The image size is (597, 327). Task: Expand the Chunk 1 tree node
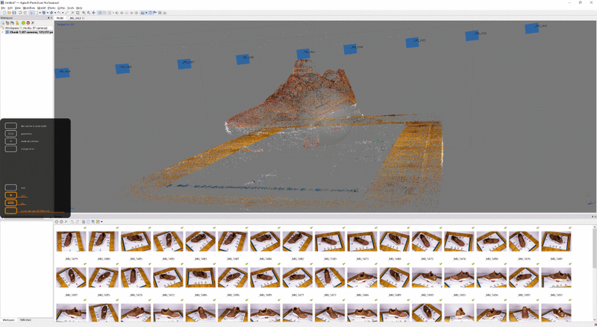click(2, 32)
